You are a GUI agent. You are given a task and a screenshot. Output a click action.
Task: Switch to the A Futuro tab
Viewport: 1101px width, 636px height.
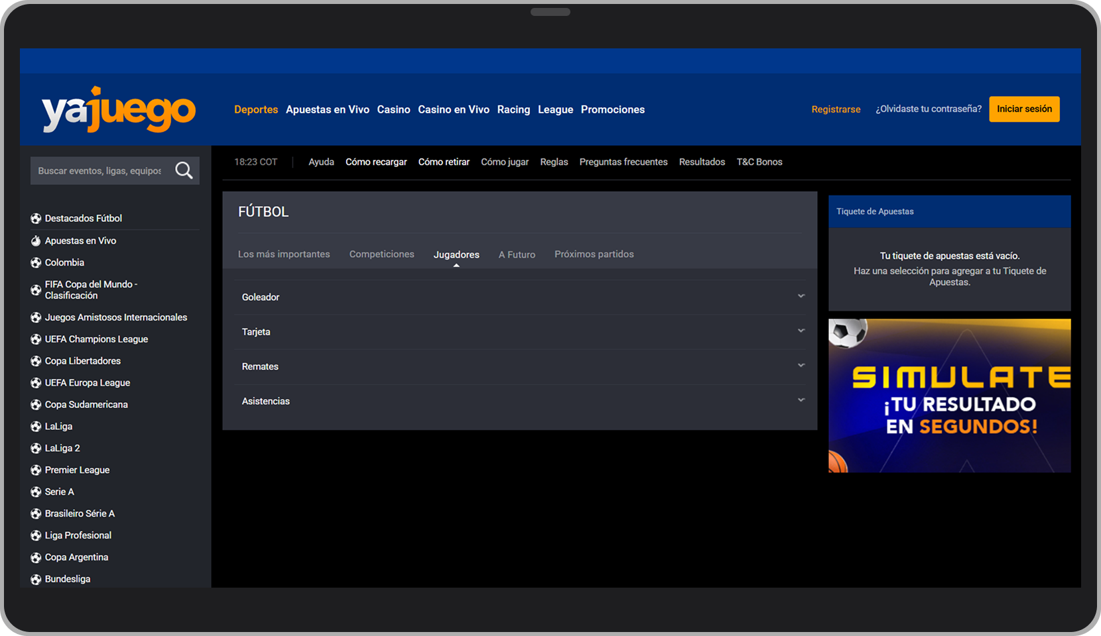[x=517, y=255]
